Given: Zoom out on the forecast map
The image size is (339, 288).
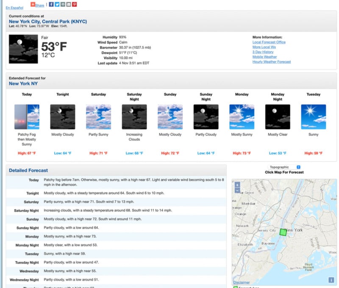Looking at the screenshot, I should [x=237, y=190].
